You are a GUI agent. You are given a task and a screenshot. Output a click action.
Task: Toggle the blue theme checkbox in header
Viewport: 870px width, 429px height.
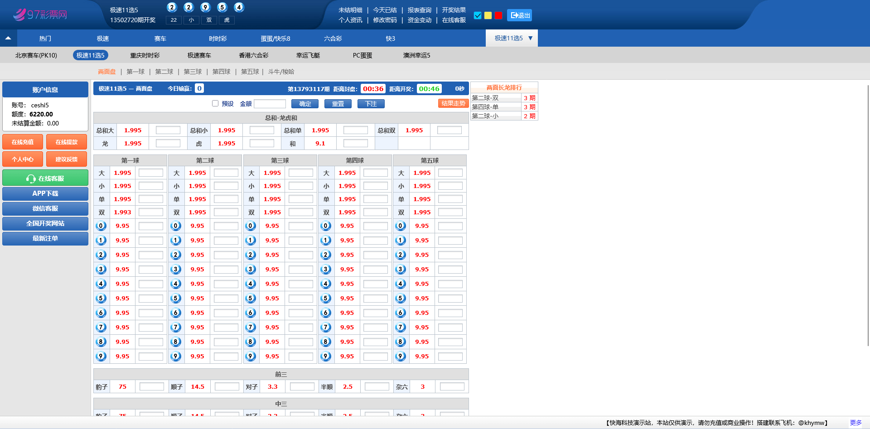click(478, 15)
